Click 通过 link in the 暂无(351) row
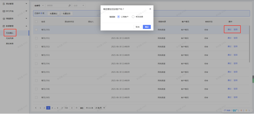This screenshot has width=254, height=114. click(229, 38)
